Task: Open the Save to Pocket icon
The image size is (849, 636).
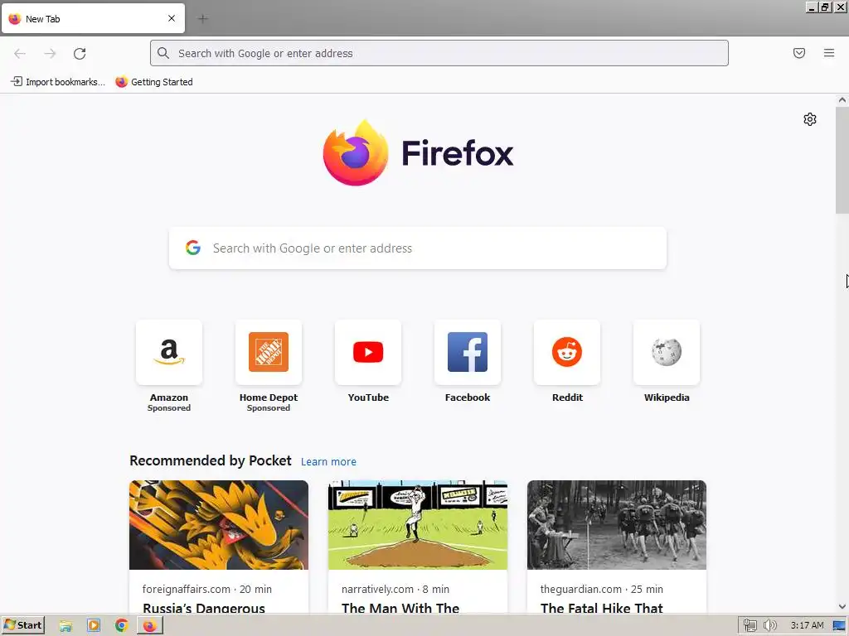Action: tap(799, 53)
